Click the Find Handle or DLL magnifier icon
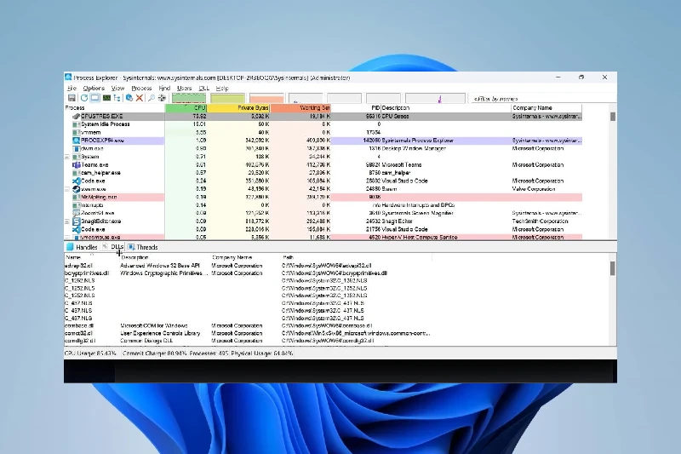This screenshot has width=681, height=454. (x=152, y=98)
